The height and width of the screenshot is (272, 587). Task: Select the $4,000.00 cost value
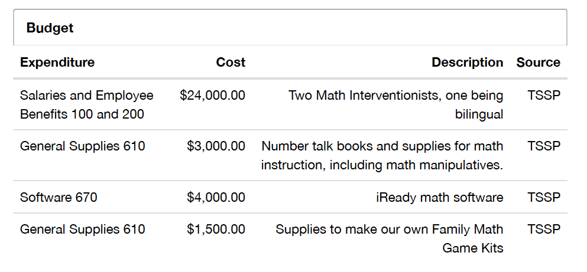(216, 197)
